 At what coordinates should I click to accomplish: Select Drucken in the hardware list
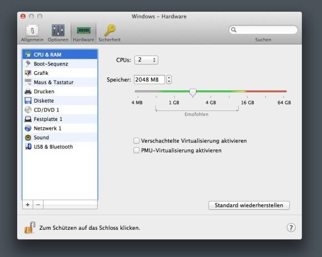point(60,92)
